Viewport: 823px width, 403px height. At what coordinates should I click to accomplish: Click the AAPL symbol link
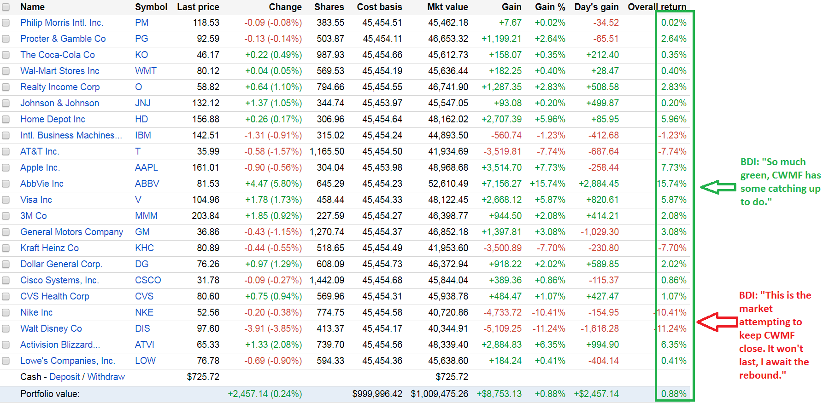[147, 167]
